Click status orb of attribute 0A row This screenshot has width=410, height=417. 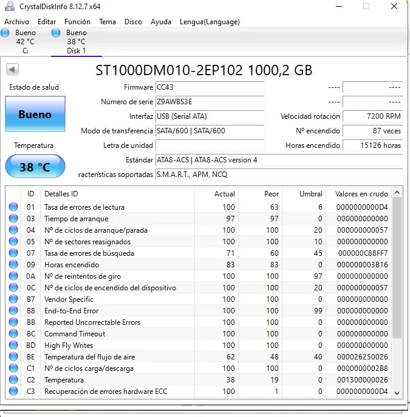[x=13, y=276]
